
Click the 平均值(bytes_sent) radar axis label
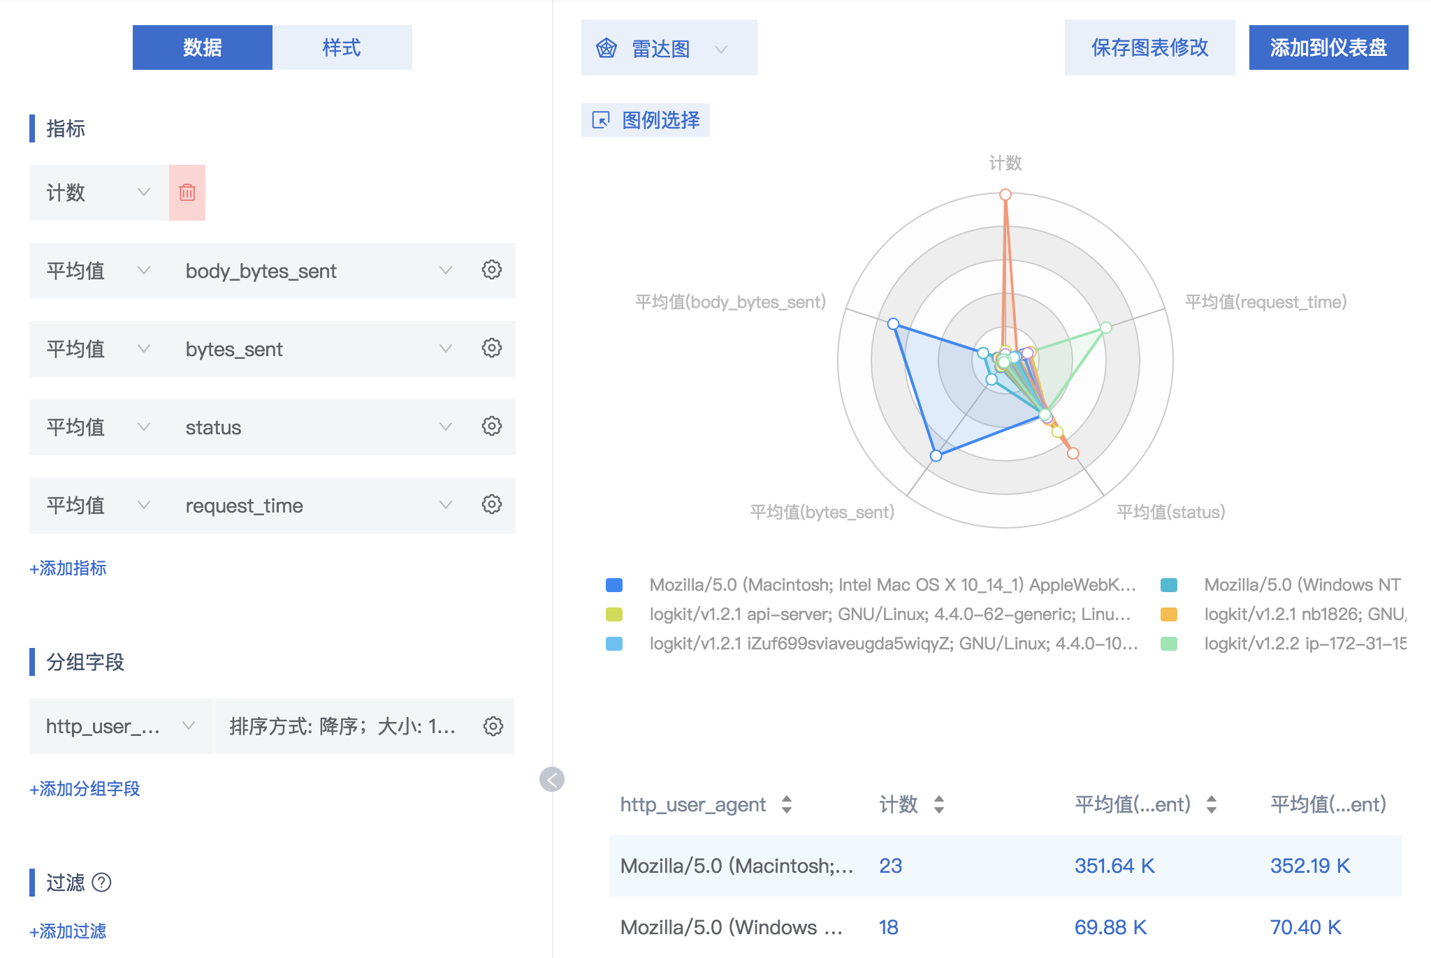[822, 513]
